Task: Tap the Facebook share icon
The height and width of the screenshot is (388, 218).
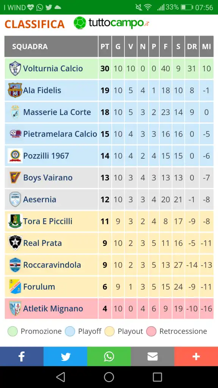Action: pyautogui.click(x=22, y=356)
